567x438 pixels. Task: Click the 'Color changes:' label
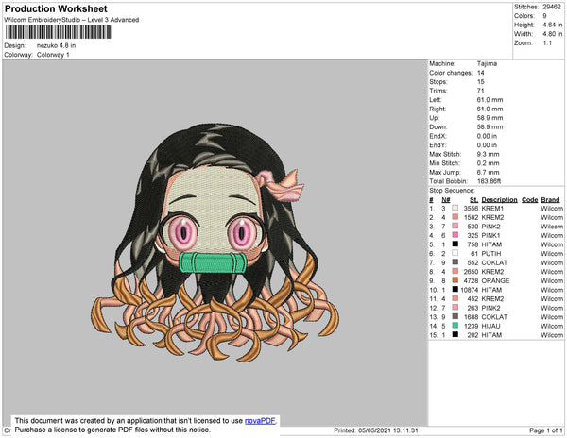click(x=451, y=73)
